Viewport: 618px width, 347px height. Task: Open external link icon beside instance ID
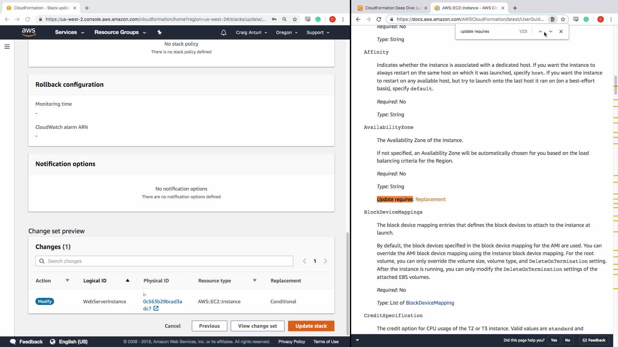point(156,308)
